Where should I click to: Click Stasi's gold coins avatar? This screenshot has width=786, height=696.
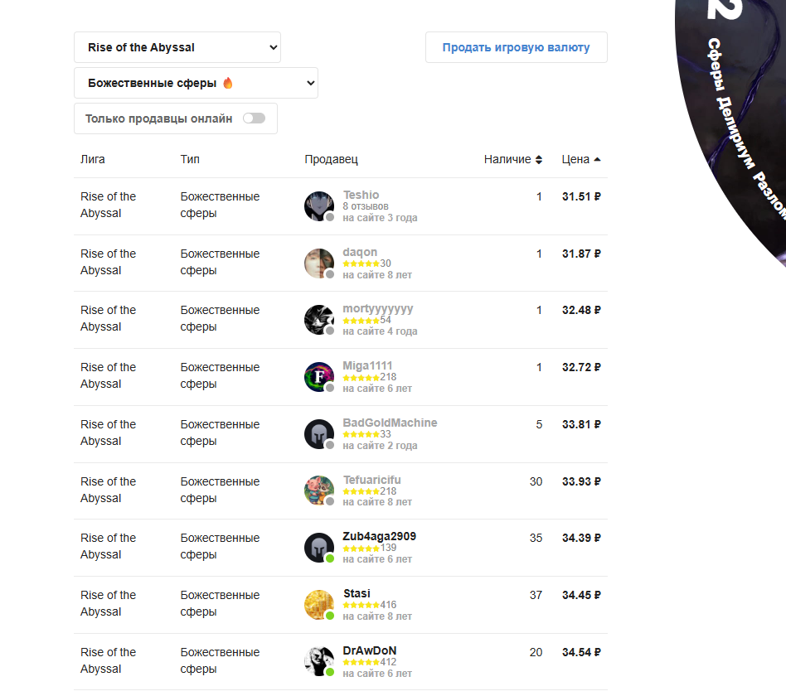[x=319, y=605]
